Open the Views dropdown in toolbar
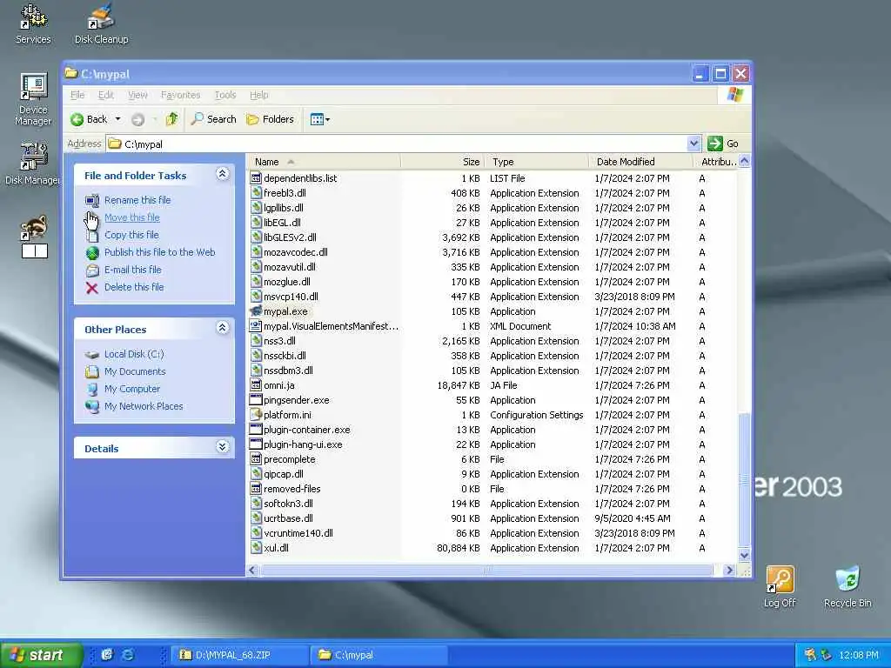Image resolution: width=891 pixels, height=668 pixels. click(x=320, y=119)
